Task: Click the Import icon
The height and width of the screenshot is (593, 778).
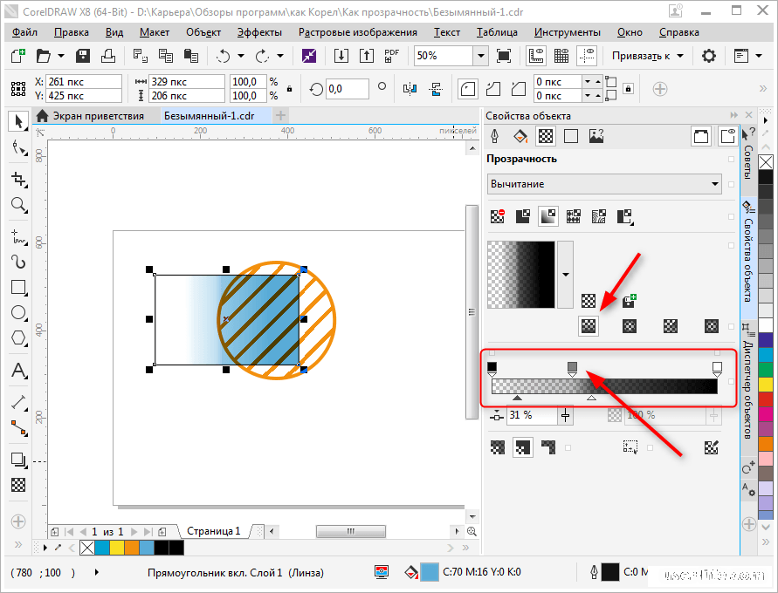Action: (341, 56)
